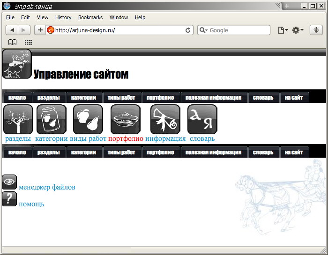Open the менеджер файлов link
328x255 pixels.
pos(47,187)
